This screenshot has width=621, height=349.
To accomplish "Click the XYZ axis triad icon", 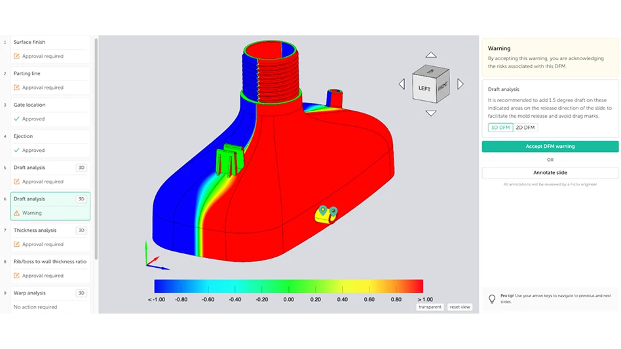I will (x=155, y=257).
